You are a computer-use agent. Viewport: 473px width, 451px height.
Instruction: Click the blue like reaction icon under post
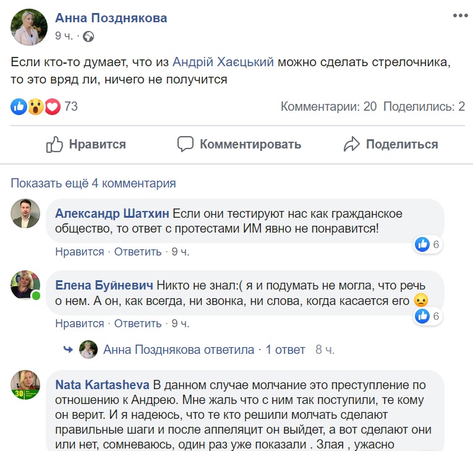click(19, 107)
